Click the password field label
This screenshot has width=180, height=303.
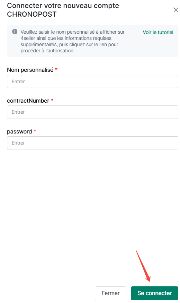tap(19, 132)
